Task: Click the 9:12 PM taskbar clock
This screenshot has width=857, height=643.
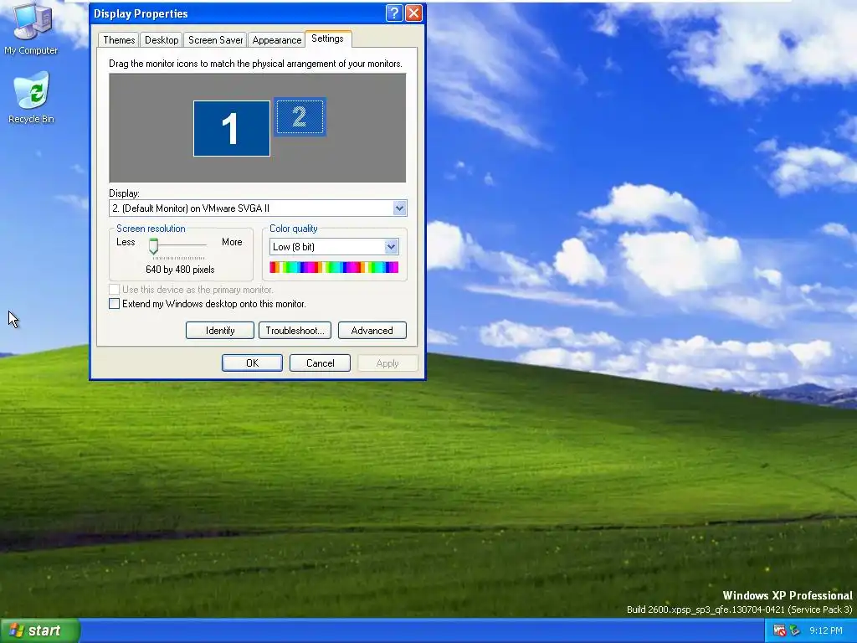Action: click(x=826, y=630)
